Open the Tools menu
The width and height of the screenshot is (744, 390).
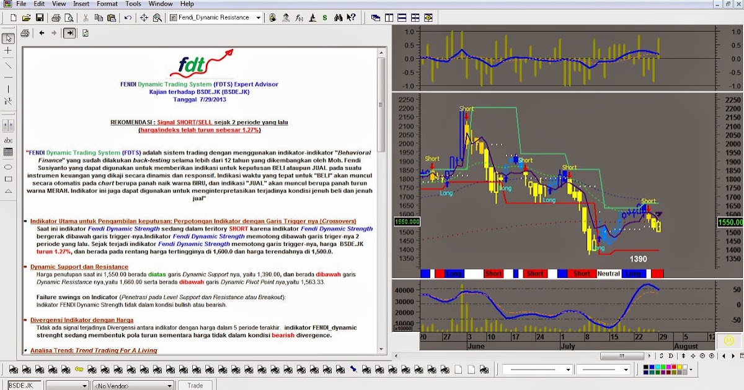click(x=133, y=4)
